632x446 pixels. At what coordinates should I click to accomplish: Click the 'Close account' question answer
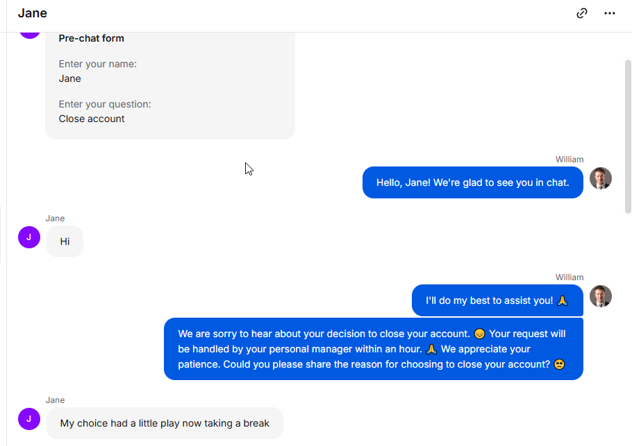click(92, 119)
